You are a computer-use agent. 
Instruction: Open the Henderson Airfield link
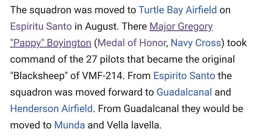(x=52, y=109)
